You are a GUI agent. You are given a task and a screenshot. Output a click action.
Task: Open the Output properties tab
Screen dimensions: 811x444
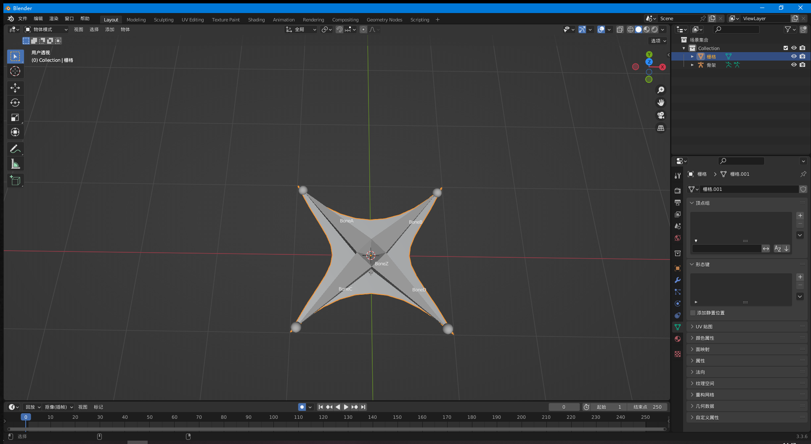[678, 203]
